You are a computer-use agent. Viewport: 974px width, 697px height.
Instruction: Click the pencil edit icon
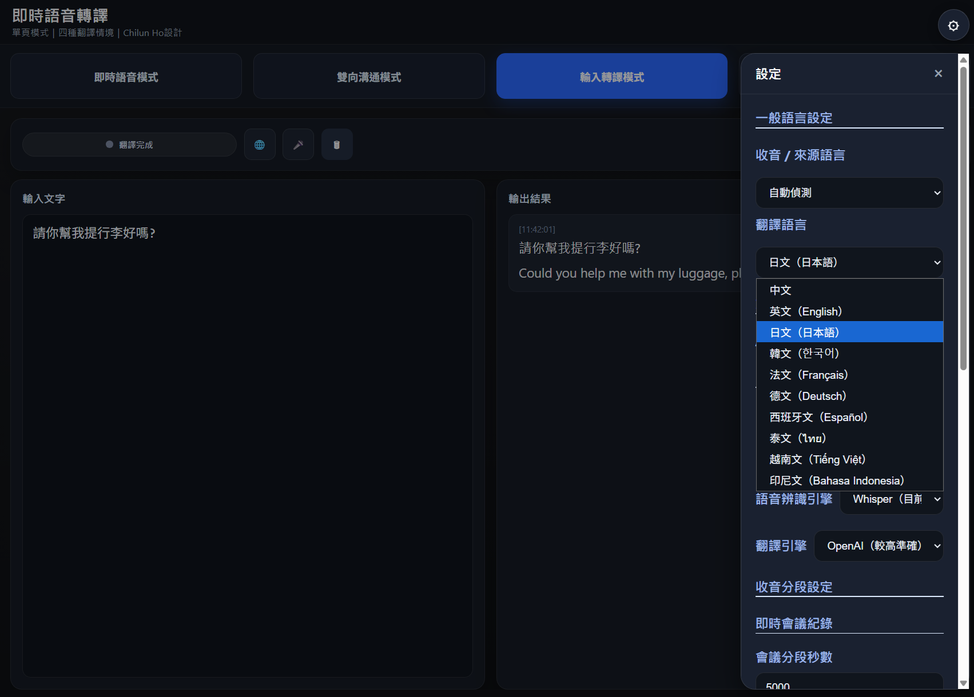[298, 145]
